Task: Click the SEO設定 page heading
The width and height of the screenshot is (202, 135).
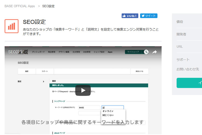Action: 34,22
